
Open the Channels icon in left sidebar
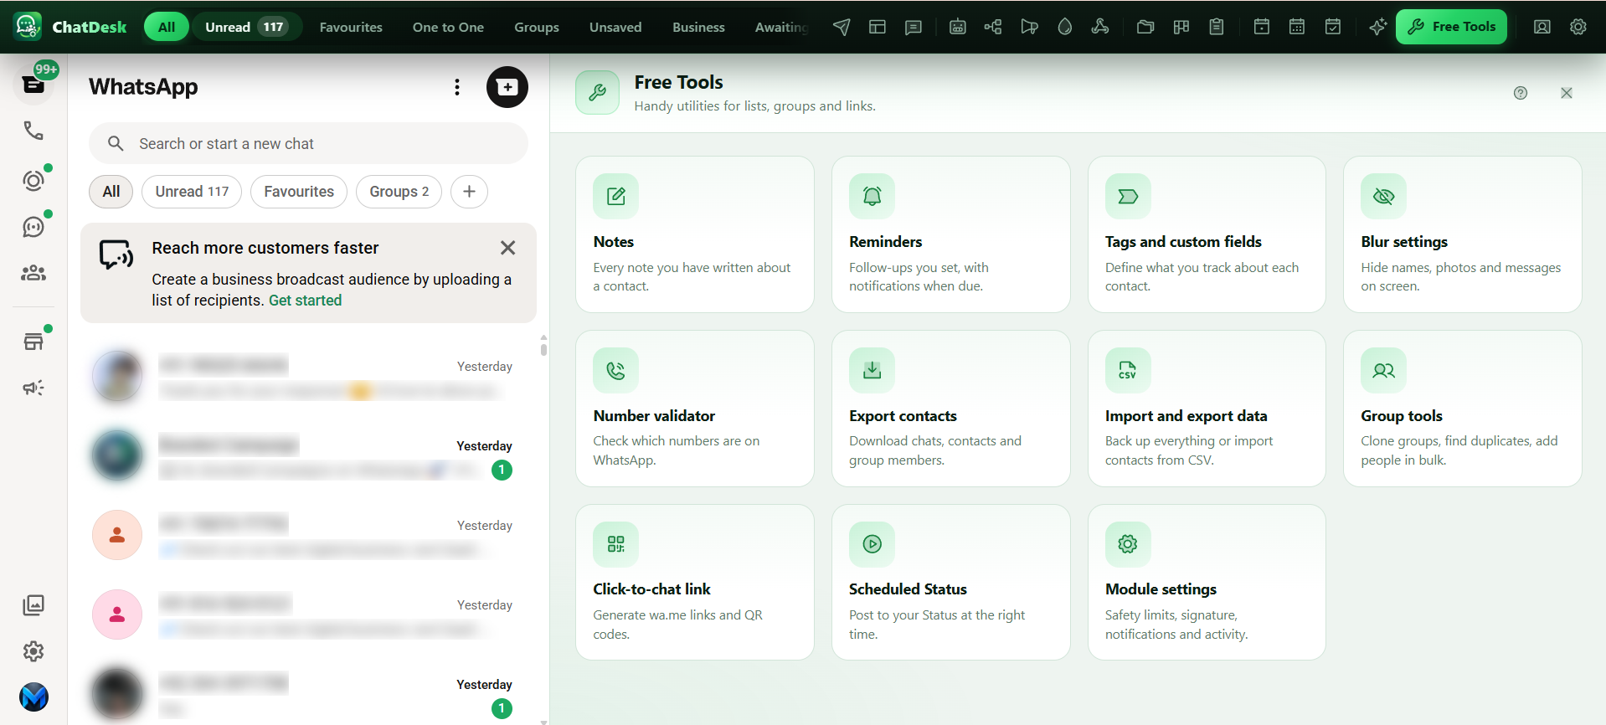click(33, 226)
